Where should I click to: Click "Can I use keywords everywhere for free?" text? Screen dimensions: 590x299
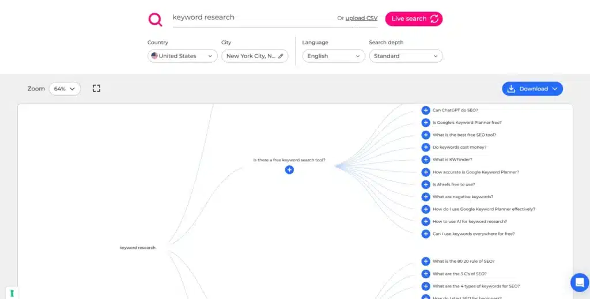(474, 233)
